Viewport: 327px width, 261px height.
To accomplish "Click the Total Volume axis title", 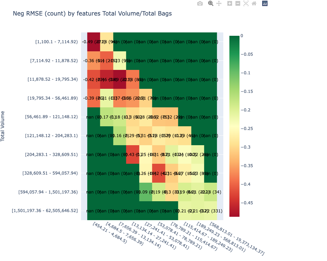I will click(3, 125).
